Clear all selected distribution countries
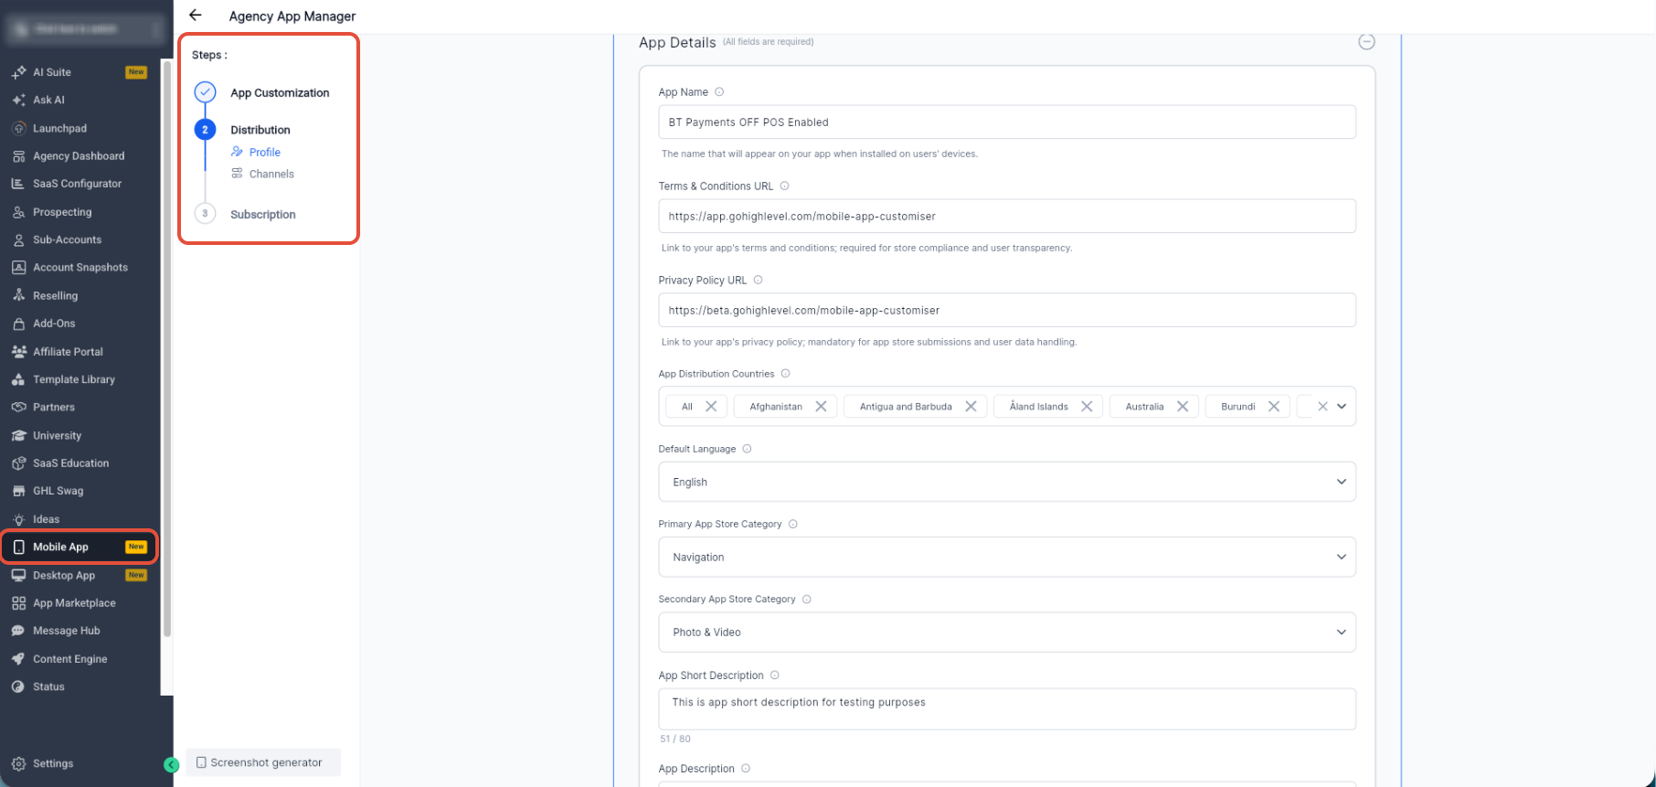 (1322, 407)
